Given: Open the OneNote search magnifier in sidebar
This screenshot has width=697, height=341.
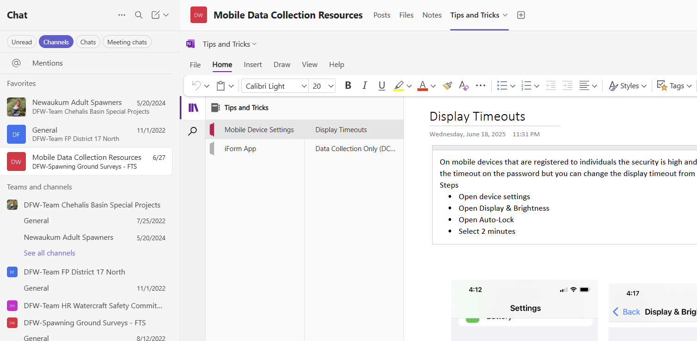Looking at the screenshot, I should [x=193, y=132].
